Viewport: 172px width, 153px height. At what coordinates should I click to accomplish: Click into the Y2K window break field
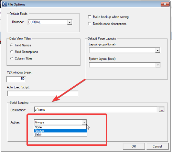(16, 79)
